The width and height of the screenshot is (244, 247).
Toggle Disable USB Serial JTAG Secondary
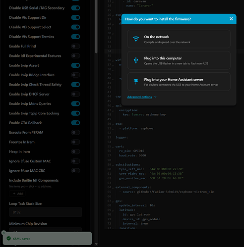tap(75, 8)
